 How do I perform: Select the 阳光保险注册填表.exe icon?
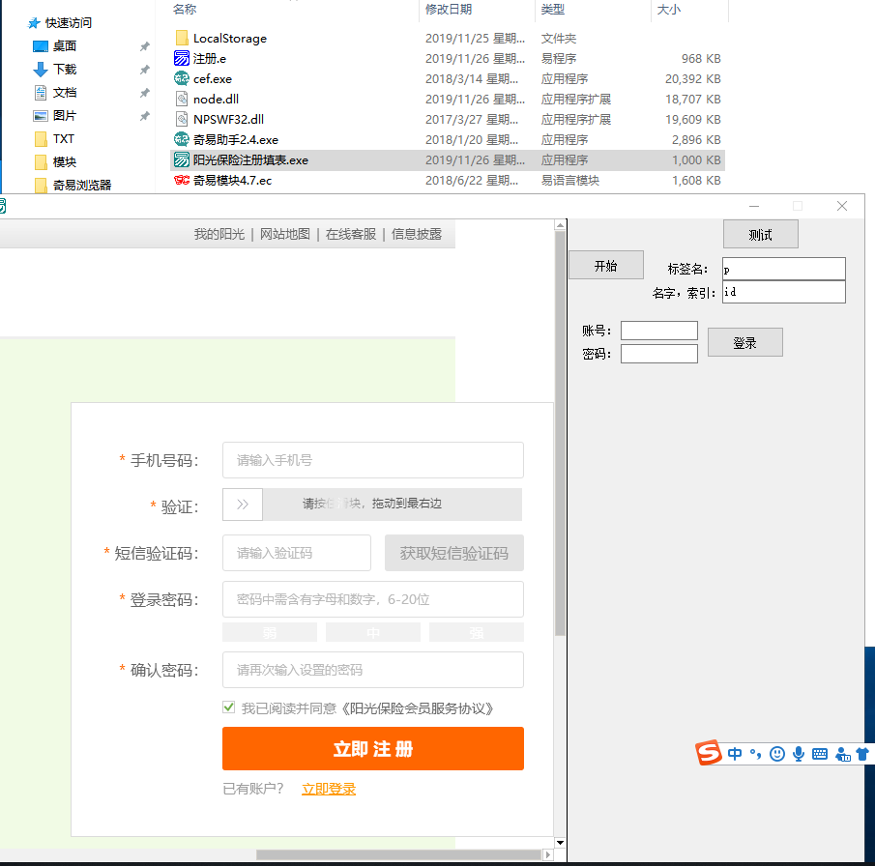(182, 159)
